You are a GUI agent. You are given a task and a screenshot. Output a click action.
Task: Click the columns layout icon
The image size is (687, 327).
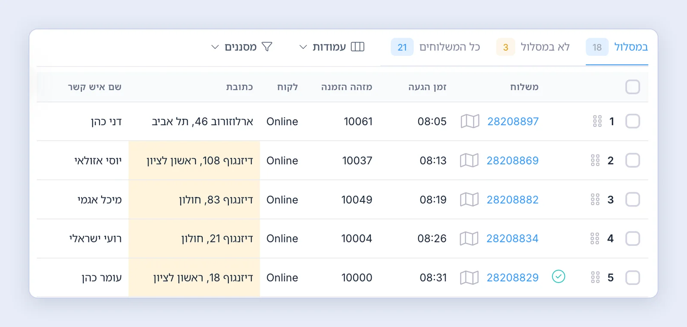click(358, 47)
